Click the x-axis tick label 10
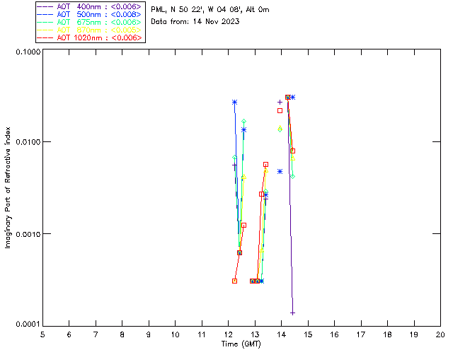This screenshot has width=453, height=362. [x=175, y=334]
